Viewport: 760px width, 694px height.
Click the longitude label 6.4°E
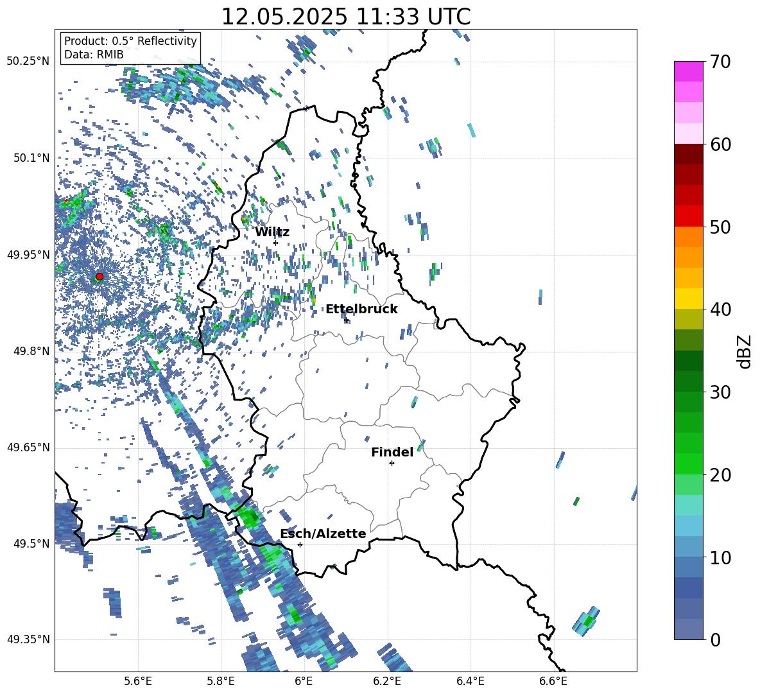(470, 681)
